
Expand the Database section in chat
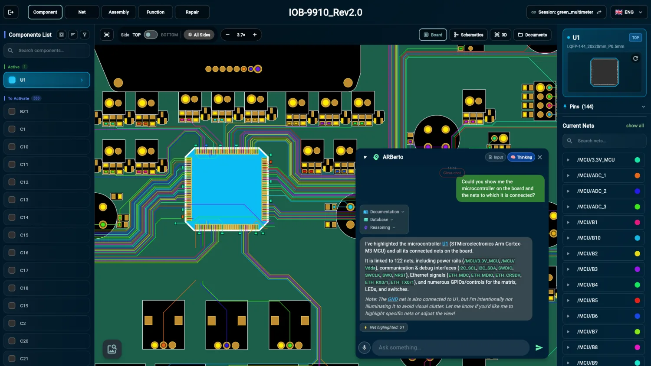click(x=379, y=220)
